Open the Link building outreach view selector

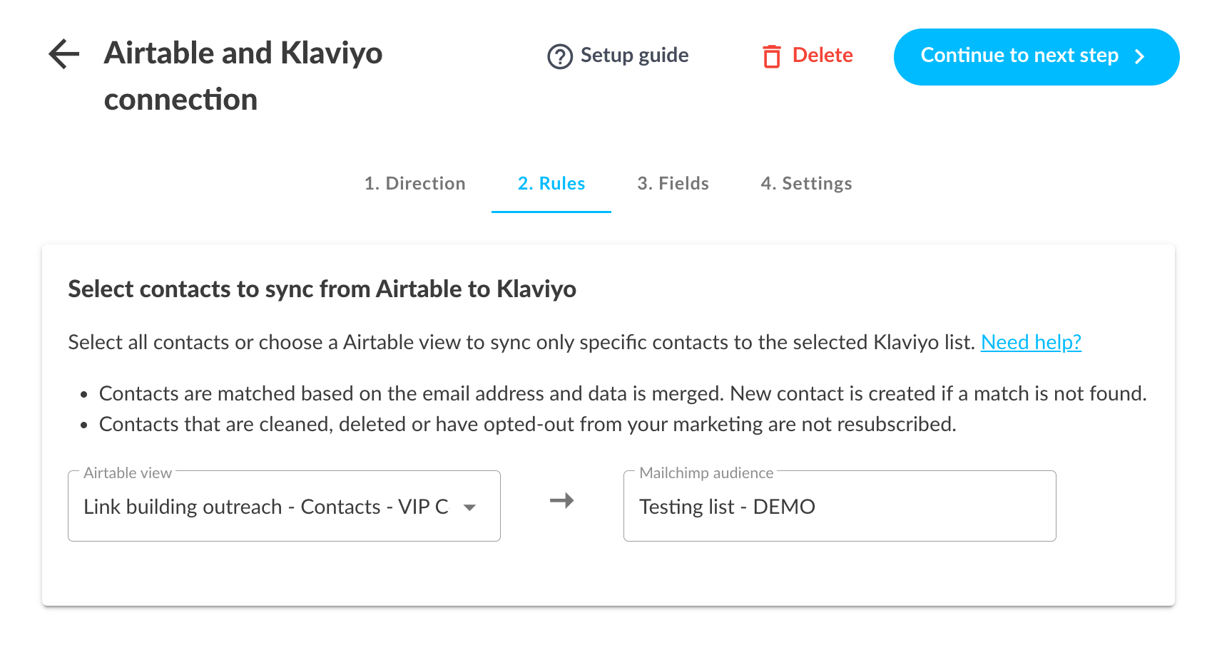pyautogui.click(x=265, y=507)
